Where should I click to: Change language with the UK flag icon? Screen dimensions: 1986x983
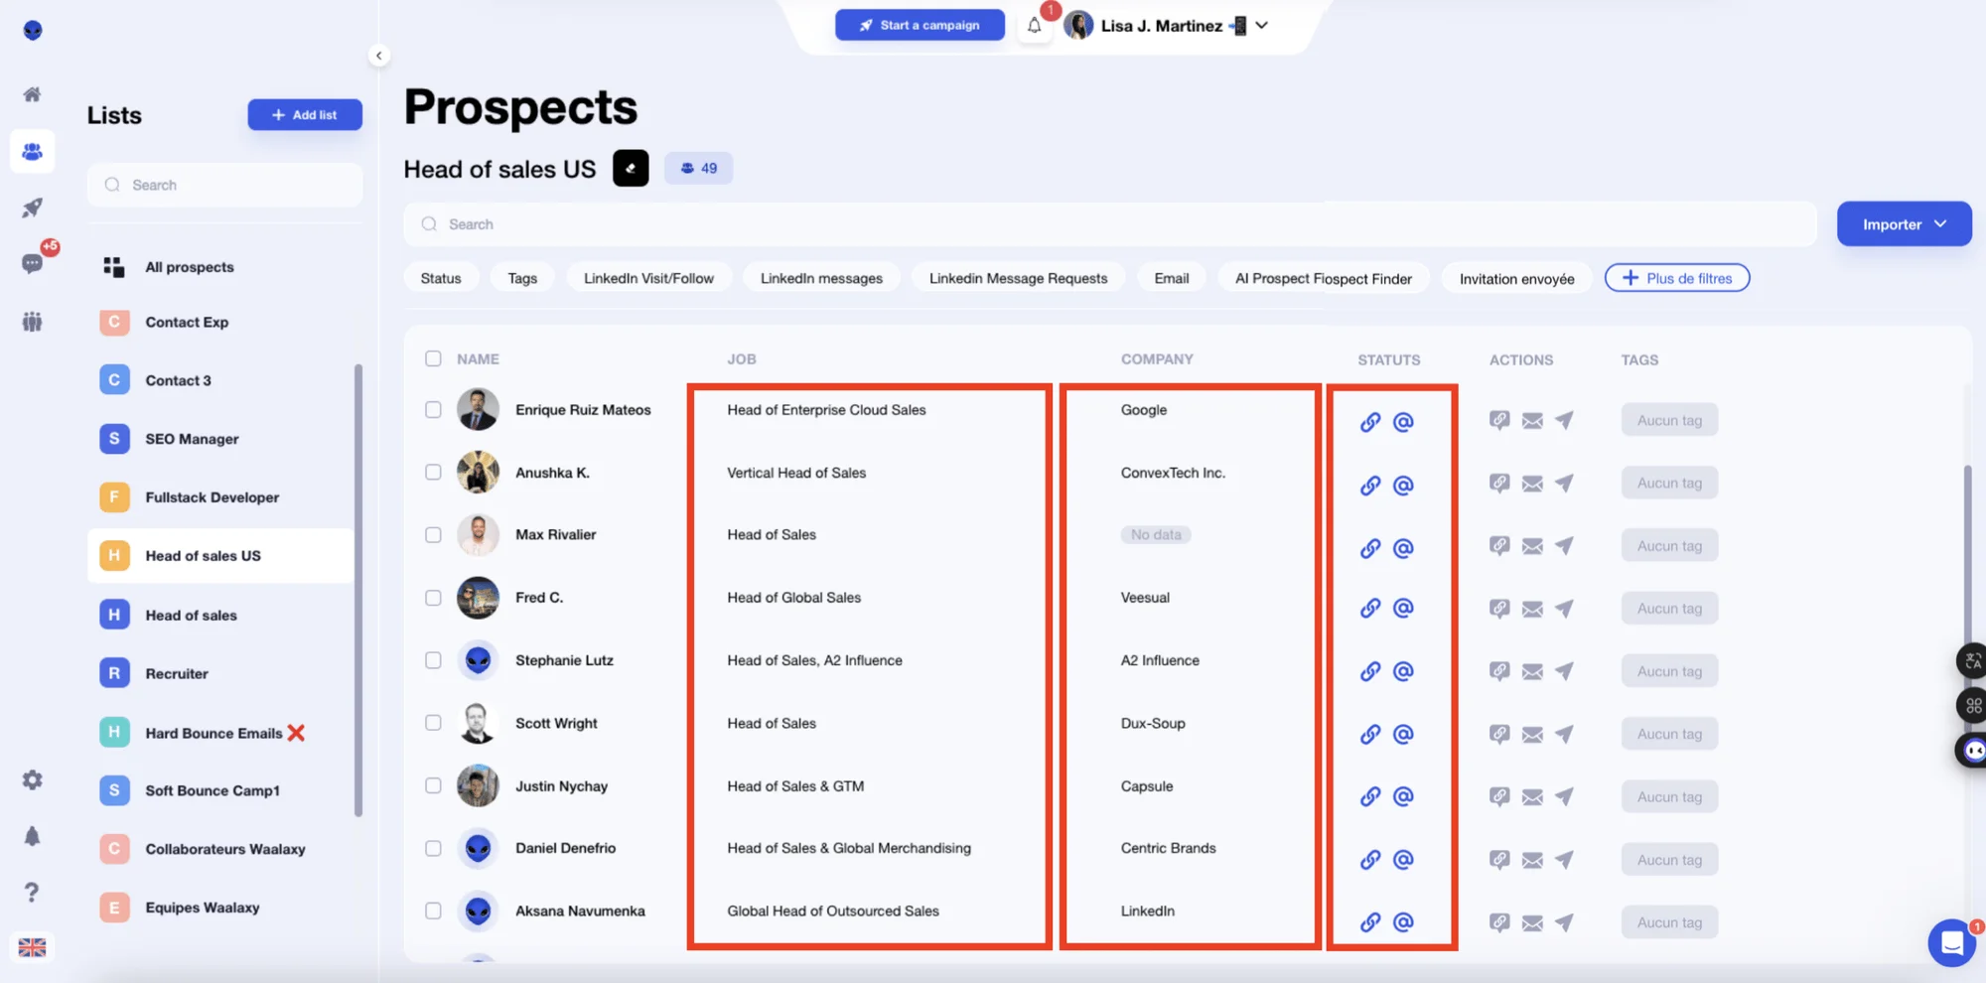(32, 947)
